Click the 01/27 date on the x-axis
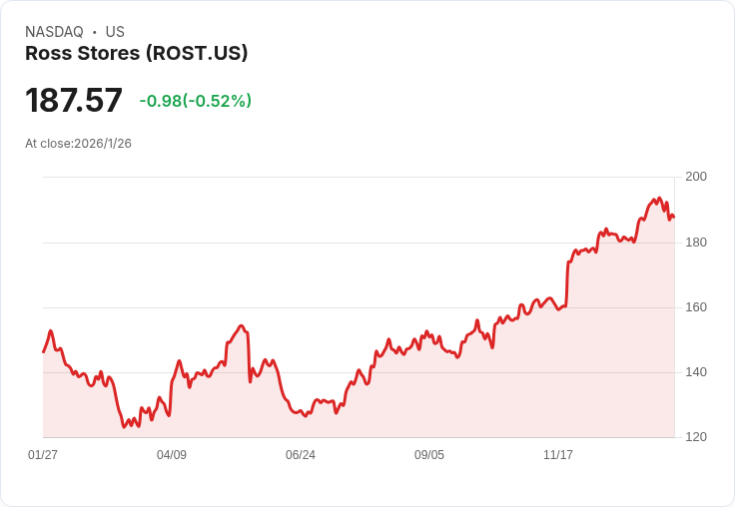Viewport: 735px width, 507px height. point(43,455)
